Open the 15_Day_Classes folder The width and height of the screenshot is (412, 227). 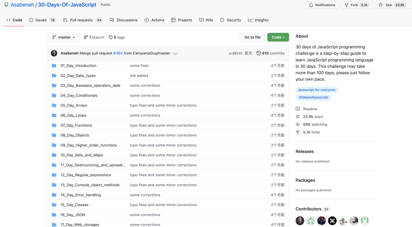[74, 205]
